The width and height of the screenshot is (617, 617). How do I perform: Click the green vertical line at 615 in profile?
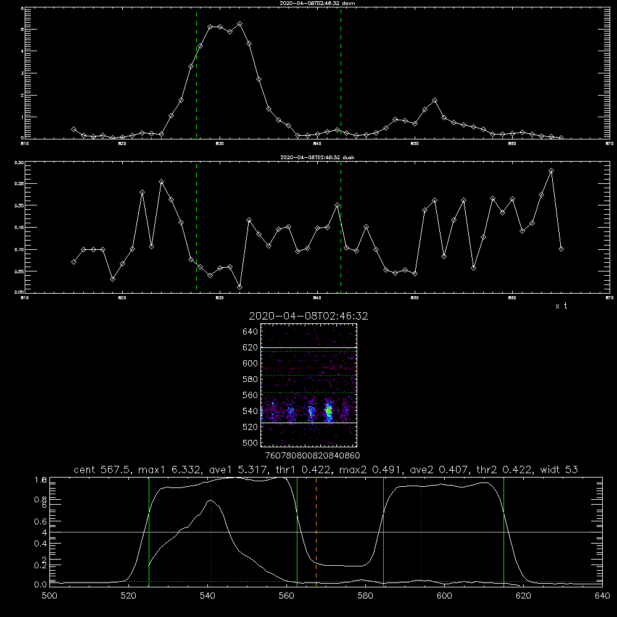(503, 531)
